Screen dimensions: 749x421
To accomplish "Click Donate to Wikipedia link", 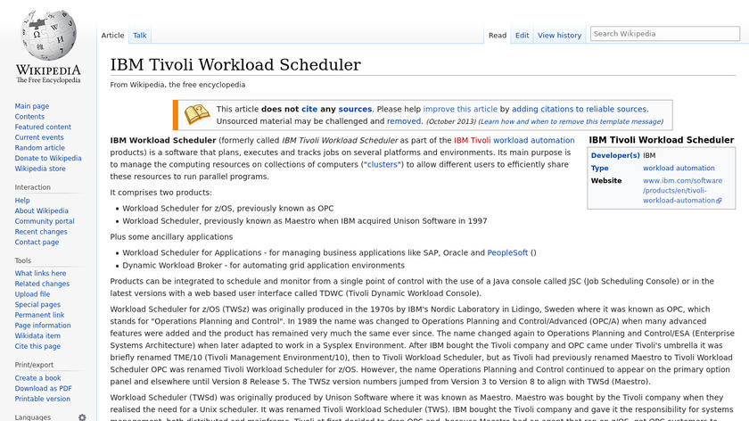I will point(48,158).
